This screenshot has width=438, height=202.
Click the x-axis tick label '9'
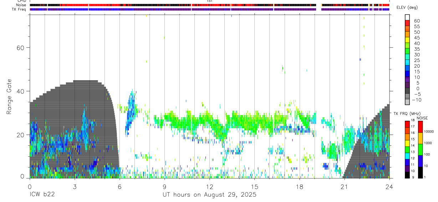pos(164,186)
